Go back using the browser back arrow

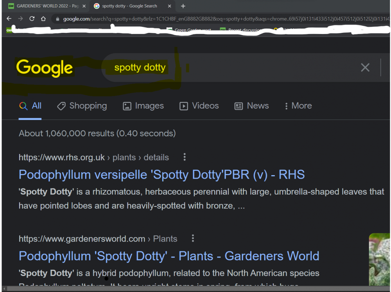[x=9, y=19]
